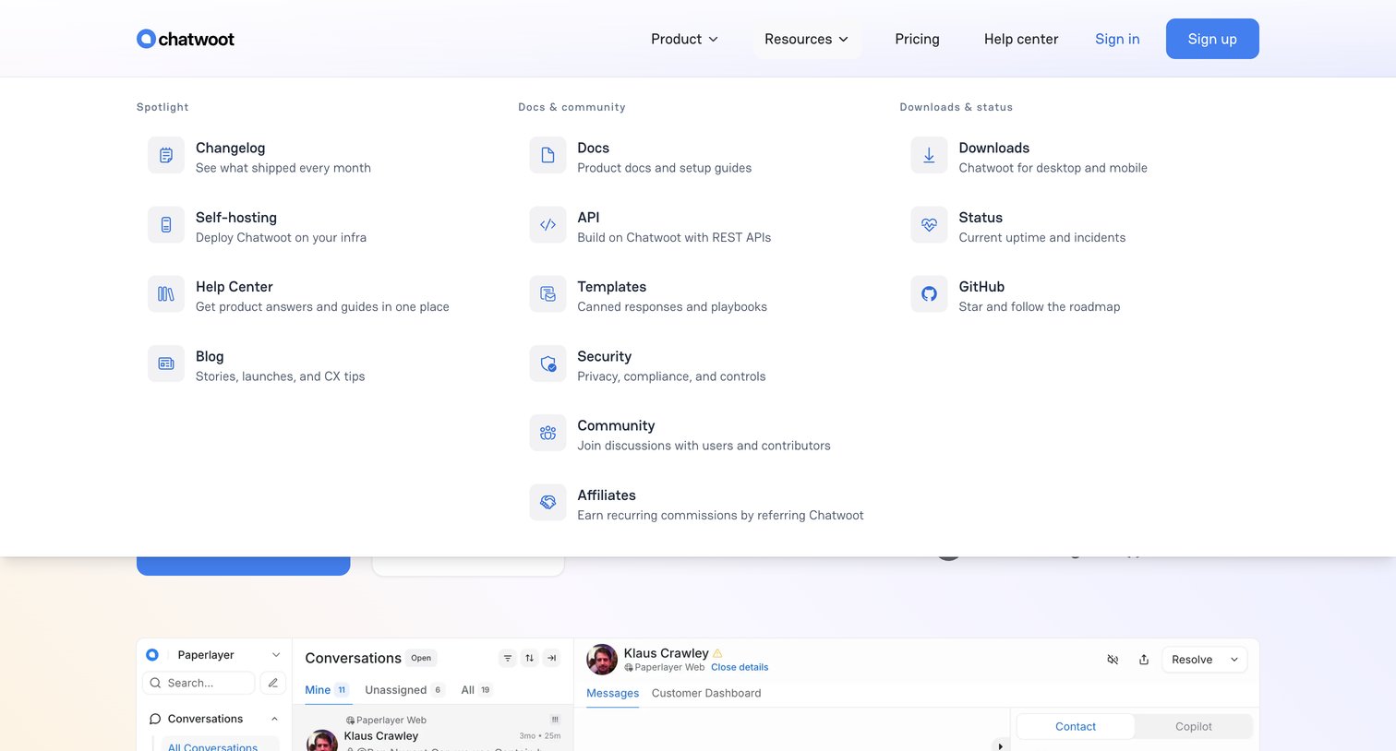Image resolution: width=1396 pixels, height=751 pixels.
Task: Click the collapse conversation list icon
Action: pos(551,658)
